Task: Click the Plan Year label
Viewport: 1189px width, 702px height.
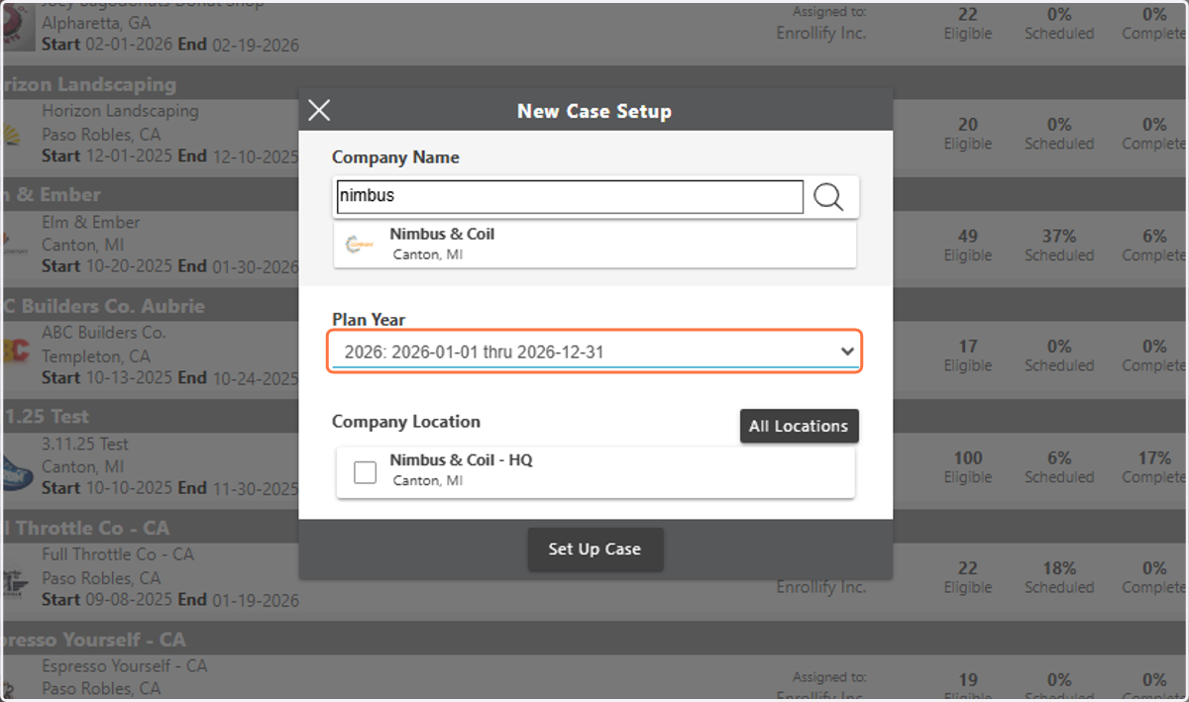Action: click(x=369, y=320)
